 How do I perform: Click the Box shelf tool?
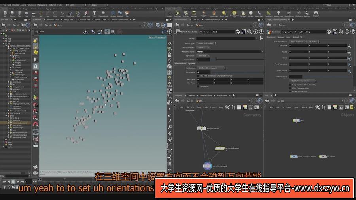(5, 13)
